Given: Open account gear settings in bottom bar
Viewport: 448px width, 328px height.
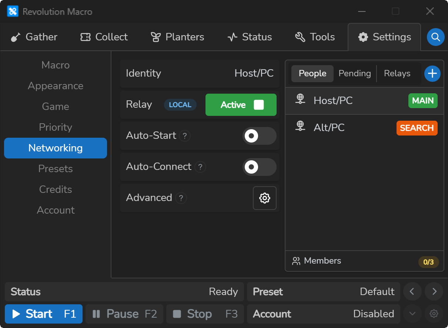Looking at the screenshot, I should [x=434, y=314].
